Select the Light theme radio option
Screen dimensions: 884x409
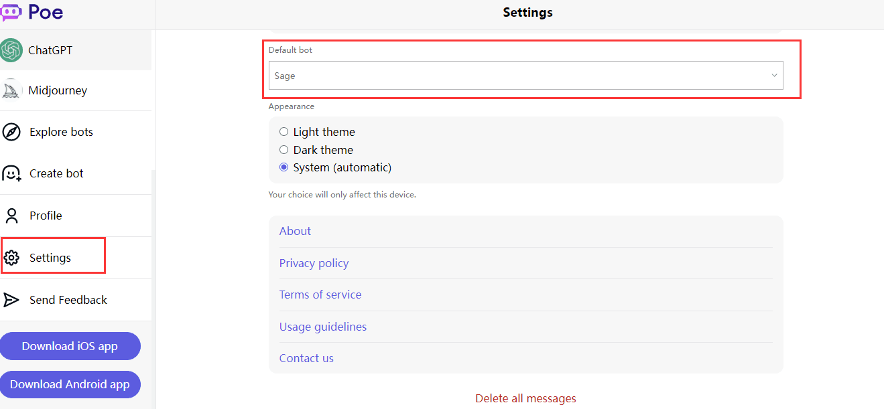(284, 132)
